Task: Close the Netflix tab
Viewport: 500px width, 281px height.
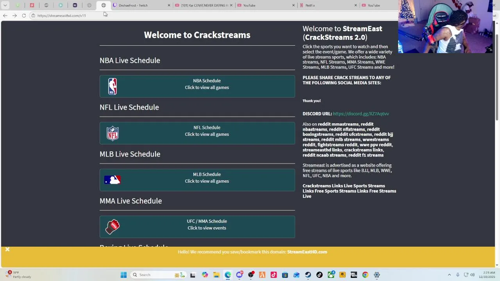Action: coord(355,5)
